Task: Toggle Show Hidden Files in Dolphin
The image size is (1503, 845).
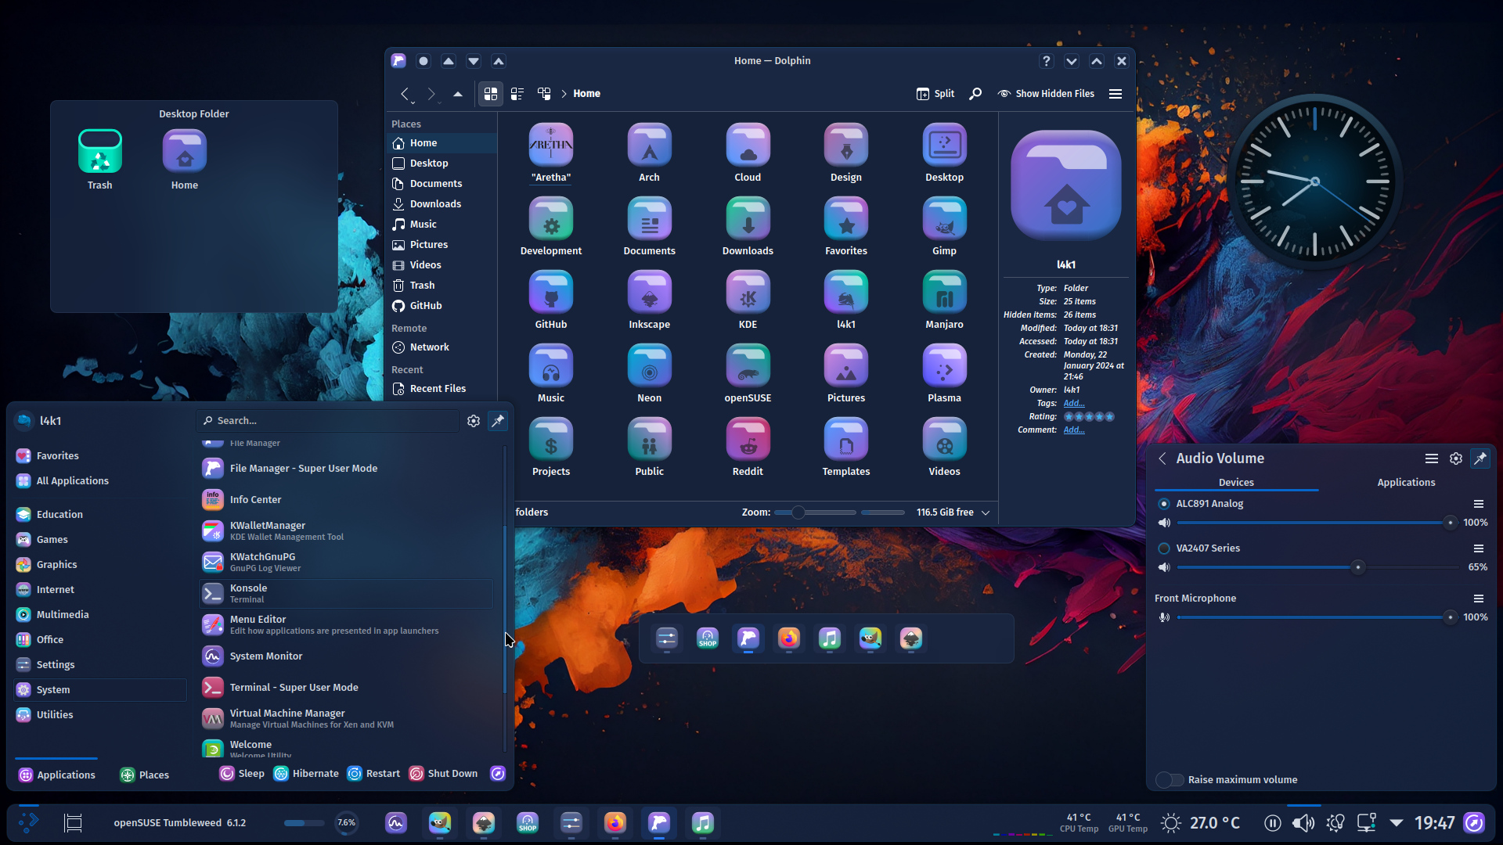Action: (1046, 94)
